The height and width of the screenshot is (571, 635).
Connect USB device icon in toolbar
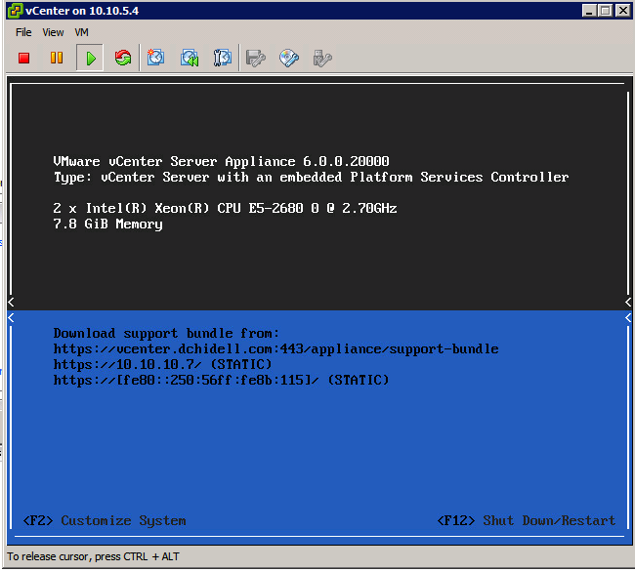pyautogui.click(x=322, y=58)
